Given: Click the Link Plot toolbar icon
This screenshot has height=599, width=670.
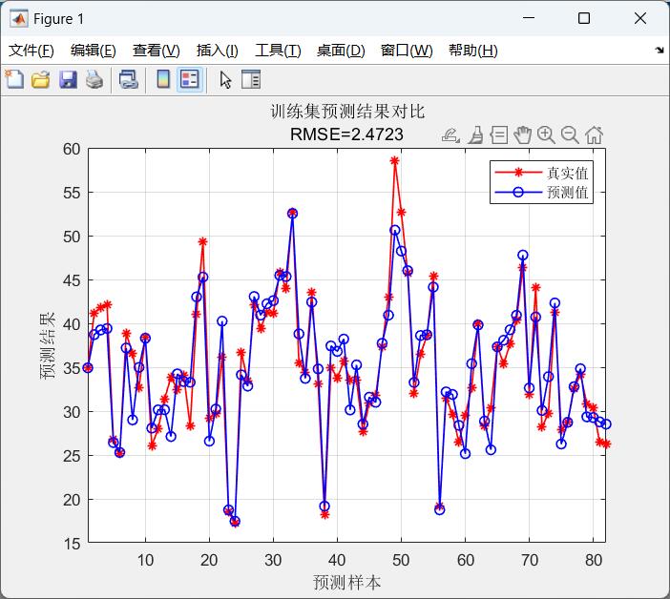Looking at the screenshot, I should click(x=129, y=80).
